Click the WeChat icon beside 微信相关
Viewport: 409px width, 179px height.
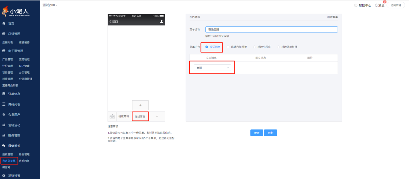click(x=4, y=146)
